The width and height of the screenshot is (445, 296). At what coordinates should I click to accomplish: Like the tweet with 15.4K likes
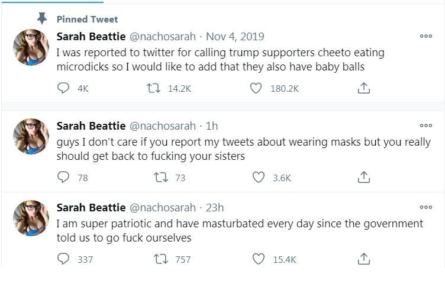258,259
